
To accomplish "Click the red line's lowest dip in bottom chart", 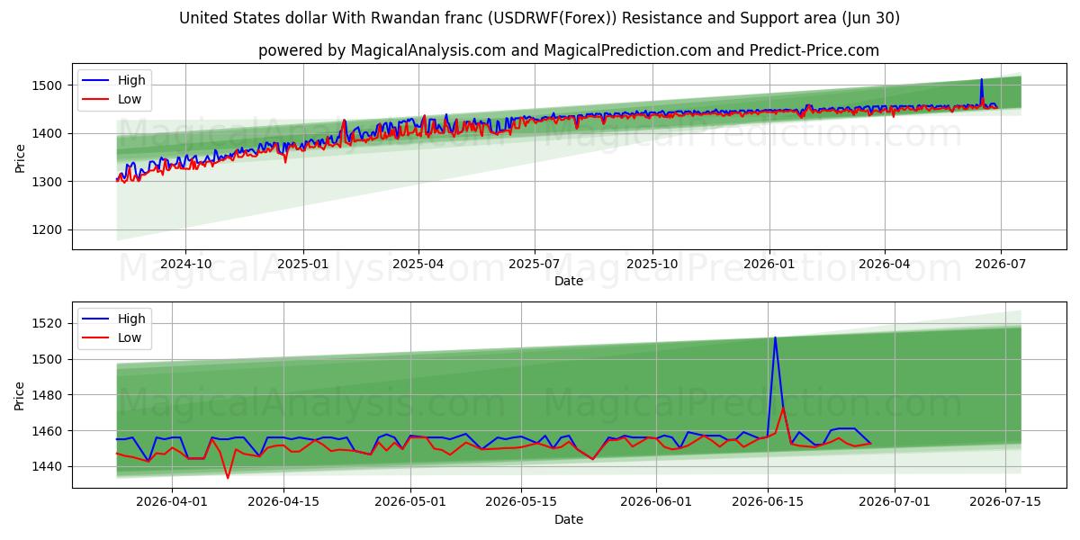I will (228, 478).
